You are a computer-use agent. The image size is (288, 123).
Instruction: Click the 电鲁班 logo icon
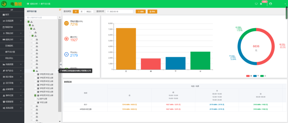coord(5,4)
